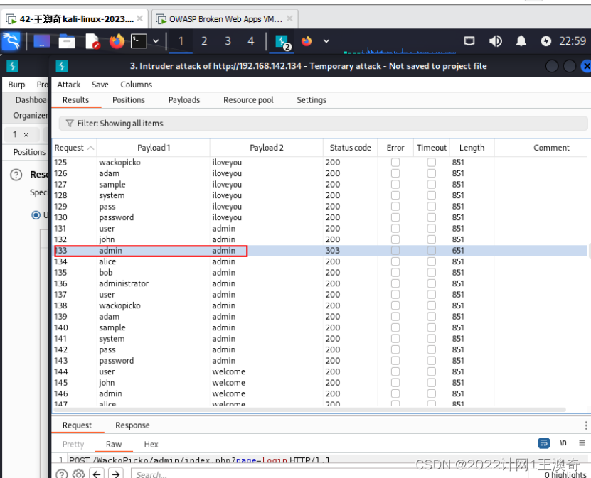Click the results table horizontal scrollbar
This screenshot has width=591, height=478.
click(309, 410)
